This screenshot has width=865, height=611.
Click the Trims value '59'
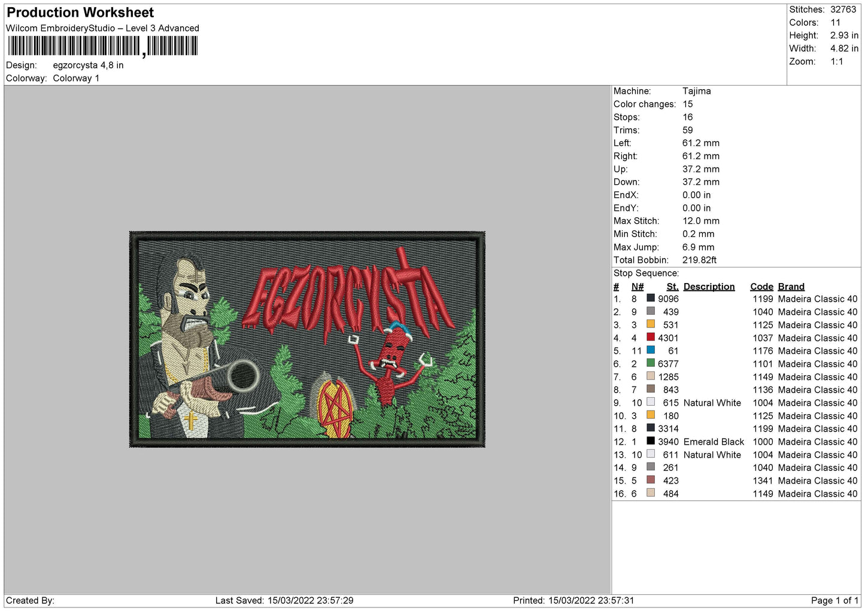[688, 130]
